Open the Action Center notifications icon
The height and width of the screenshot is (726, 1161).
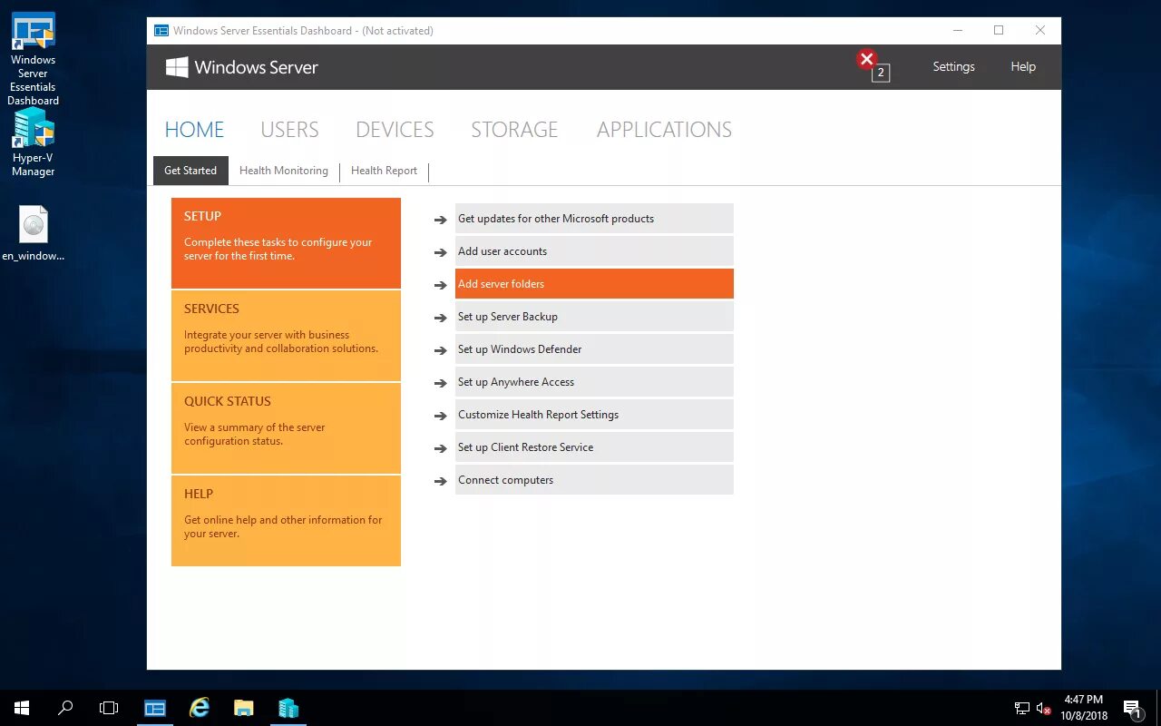1132,709
